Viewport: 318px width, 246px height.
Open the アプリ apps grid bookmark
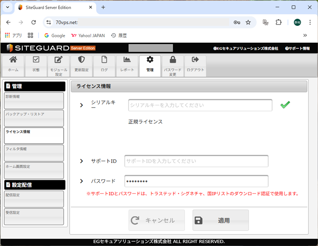(13, 35)
